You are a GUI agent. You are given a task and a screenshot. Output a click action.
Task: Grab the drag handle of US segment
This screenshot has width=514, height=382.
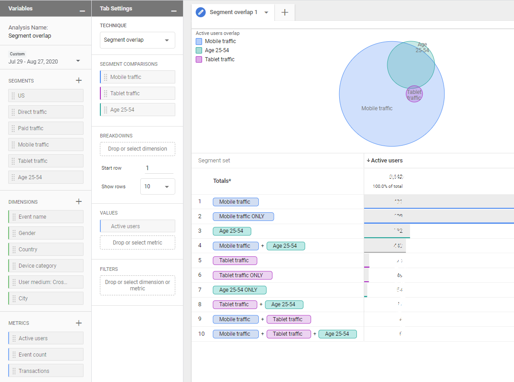pyautogui.click(x=13, y=96)
